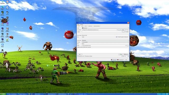Adjust the Port spinner arrows
Viewport: 169px width, 95px height.
click(116, 37)
